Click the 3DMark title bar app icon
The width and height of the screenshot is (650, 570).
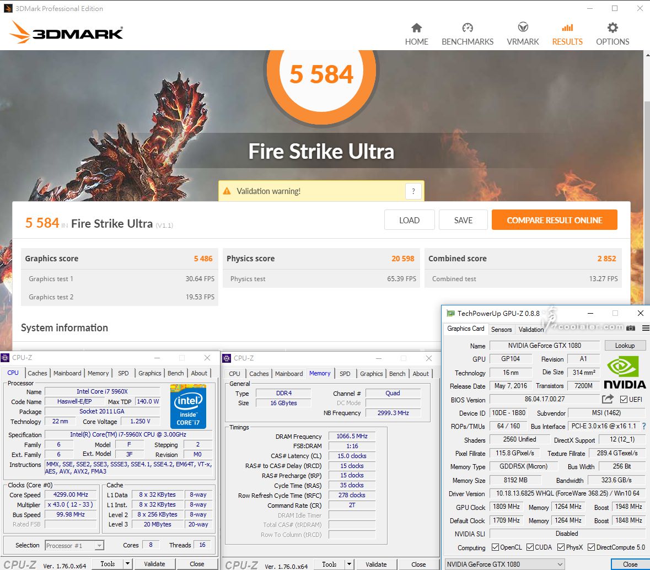click(x=8, y=8)
